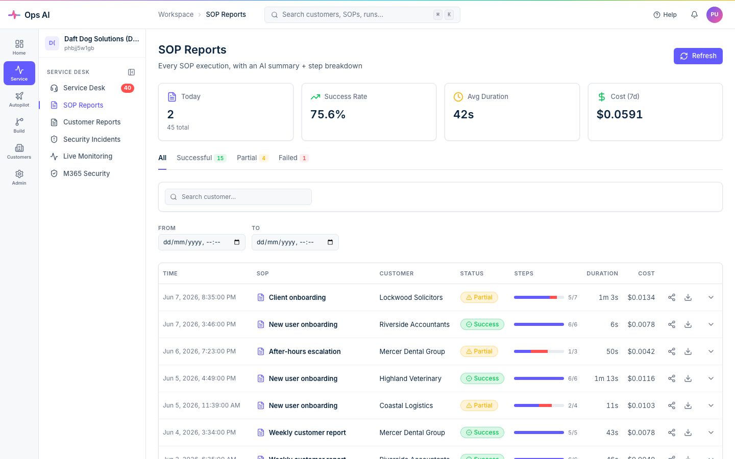Open the Autopilot section

[19, 99]
